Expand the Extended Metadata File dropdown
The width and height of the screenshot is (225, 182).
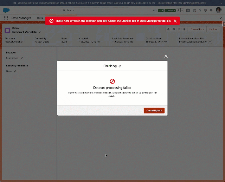click(x=210, y=42)
